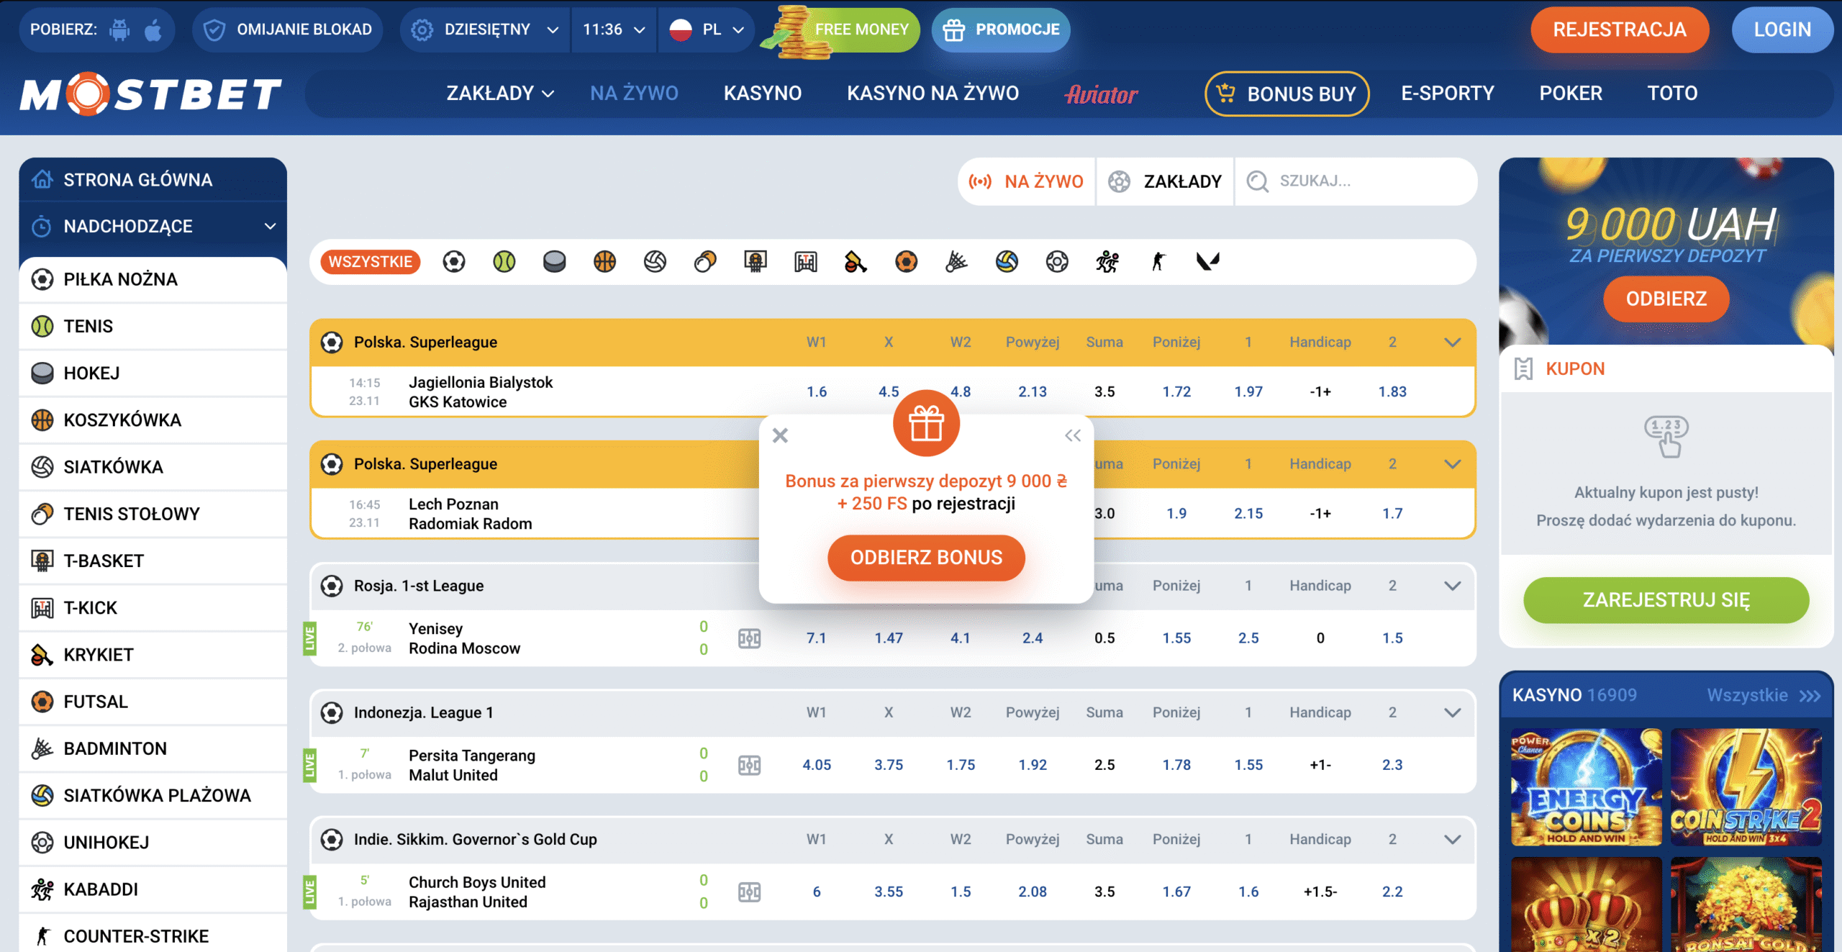Filter sports by futsal icon

(907, 261)
